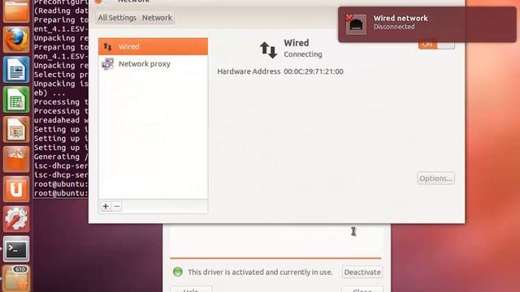Open Update Manager icon with 610 badge
520x292 pixels.
tap(16, 278)
